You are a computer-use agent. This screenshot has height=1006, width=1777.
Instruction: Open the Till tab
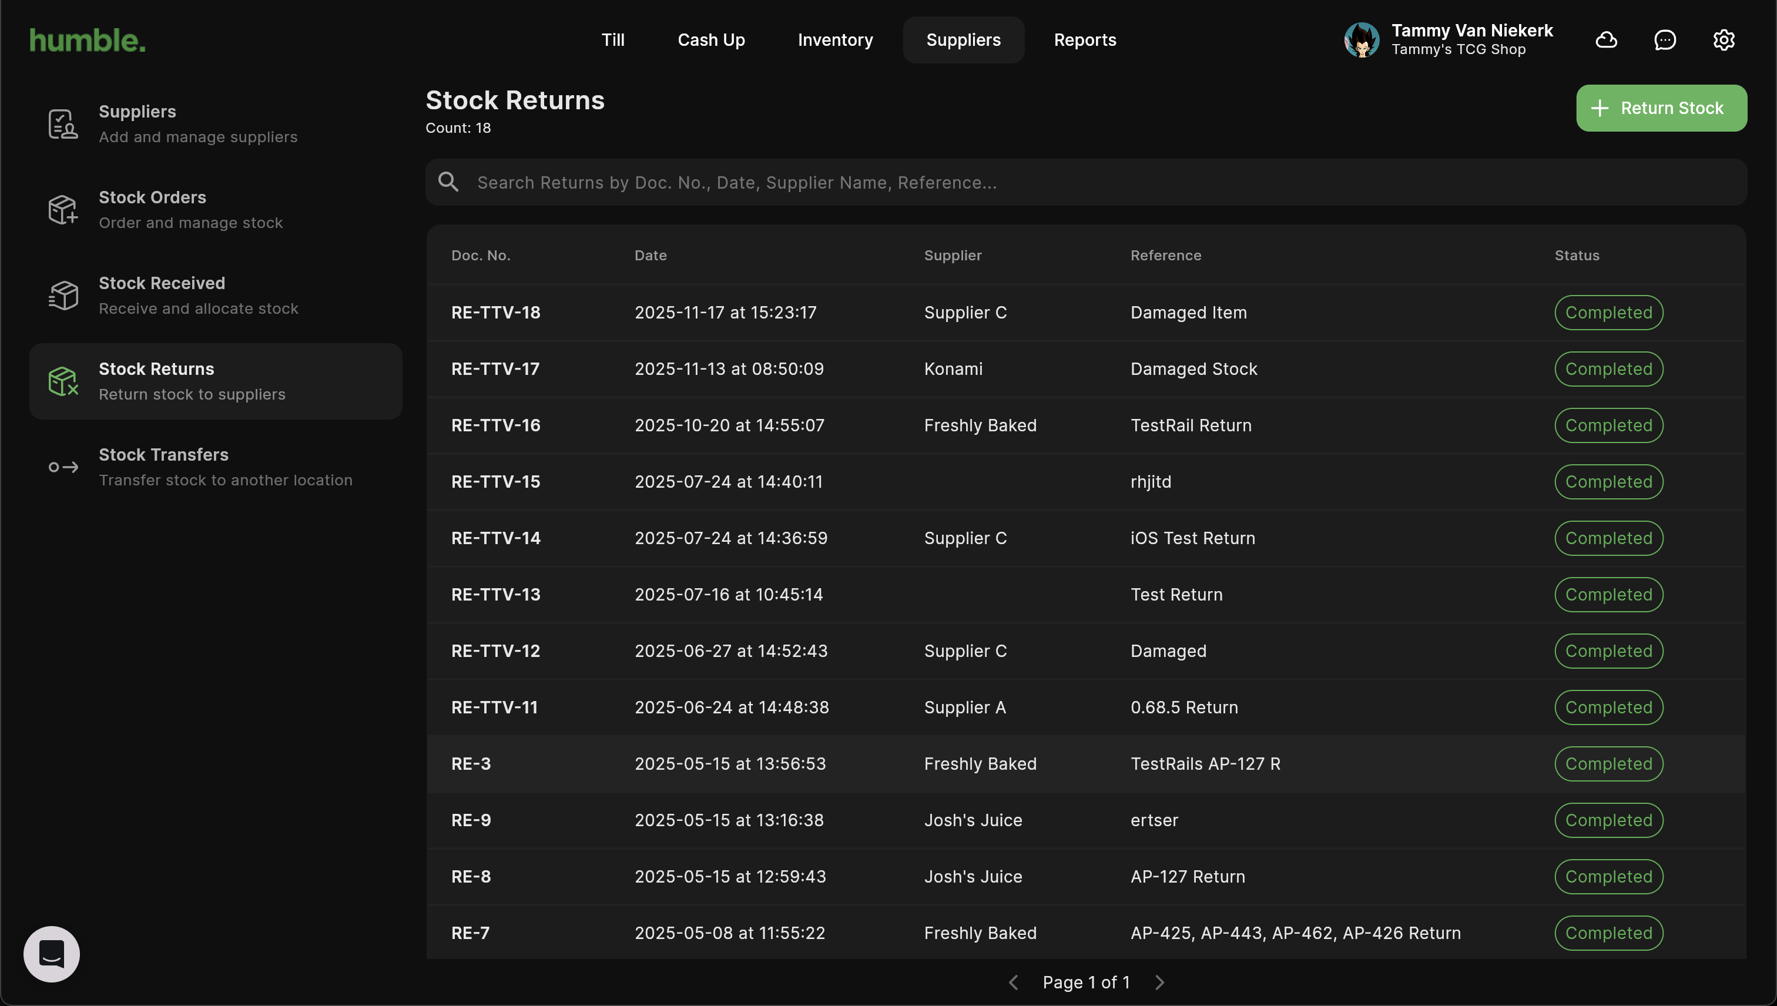[613, 40]
